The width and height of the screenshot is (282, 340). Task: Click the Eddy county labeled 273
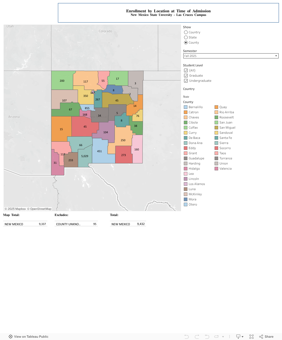(x=124, y=155)
